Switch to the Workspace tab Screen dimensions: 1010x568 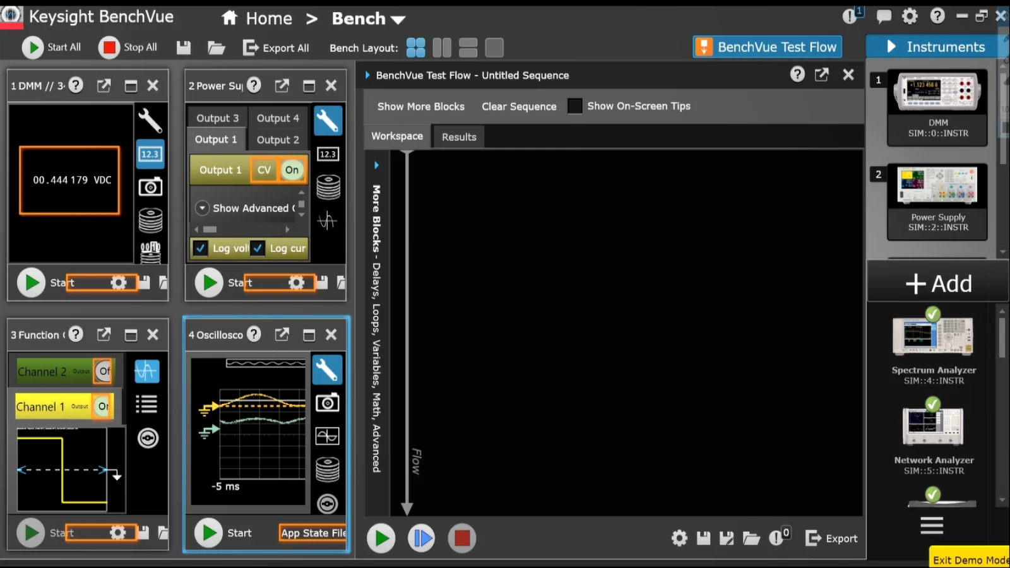(397, 136)
